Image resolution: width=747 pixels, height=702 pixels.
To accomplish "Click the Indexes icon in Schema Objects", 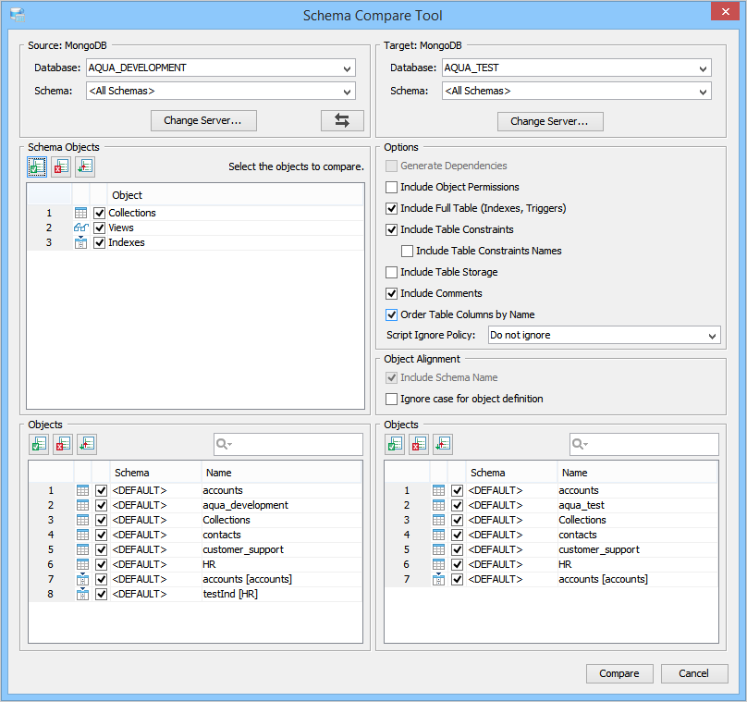I will pos(81,242).
